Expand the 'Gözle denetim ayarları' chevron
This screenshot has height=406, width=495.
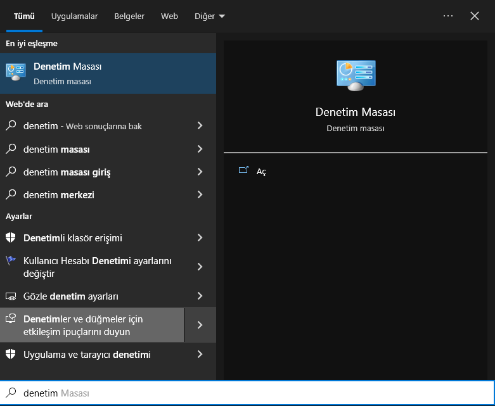click(200, 296)
